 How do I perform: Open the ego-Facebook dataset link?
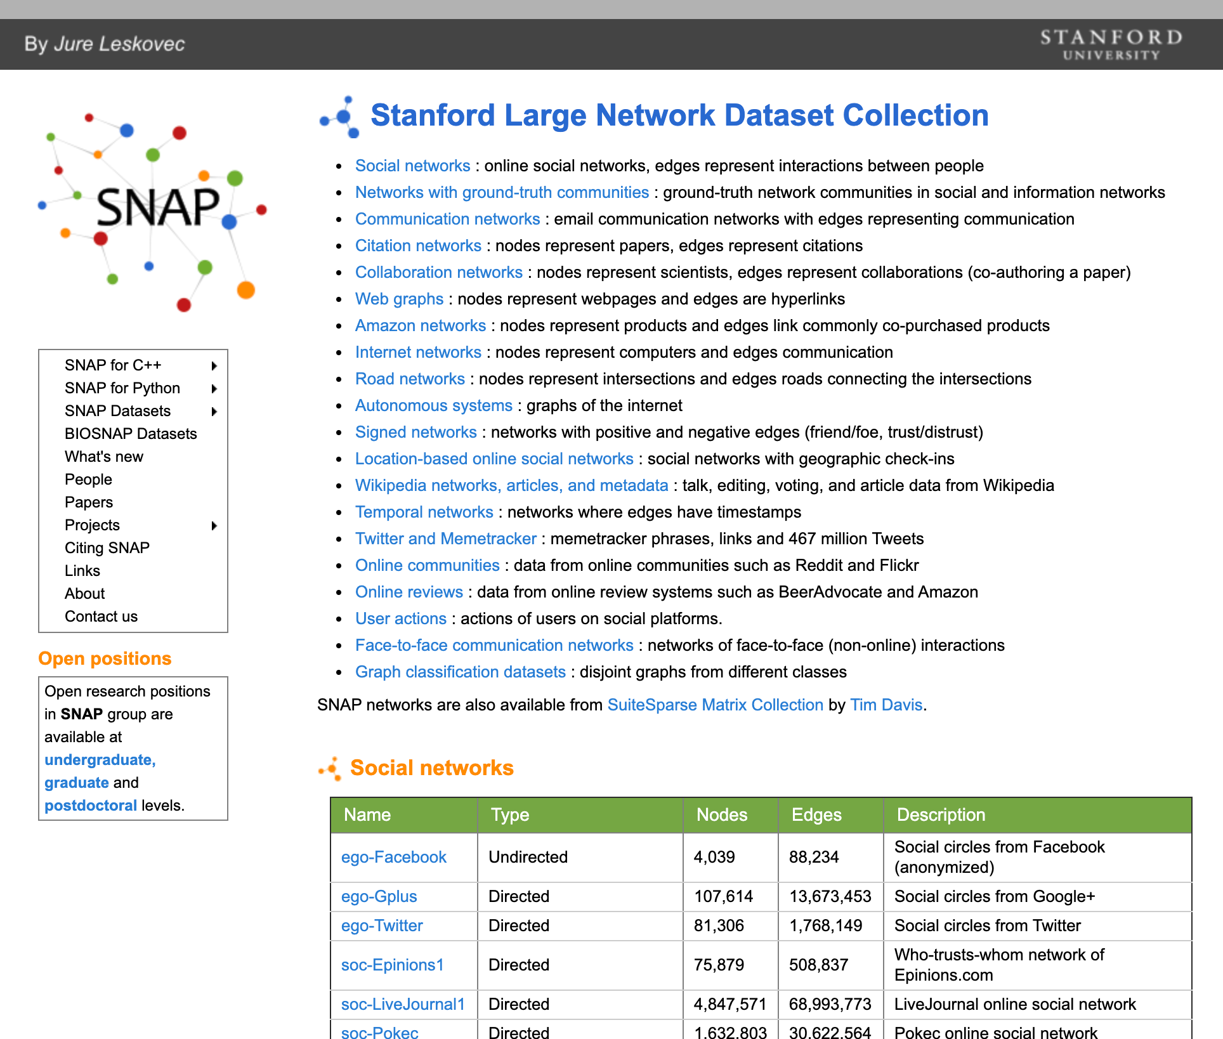coord(393,858)
